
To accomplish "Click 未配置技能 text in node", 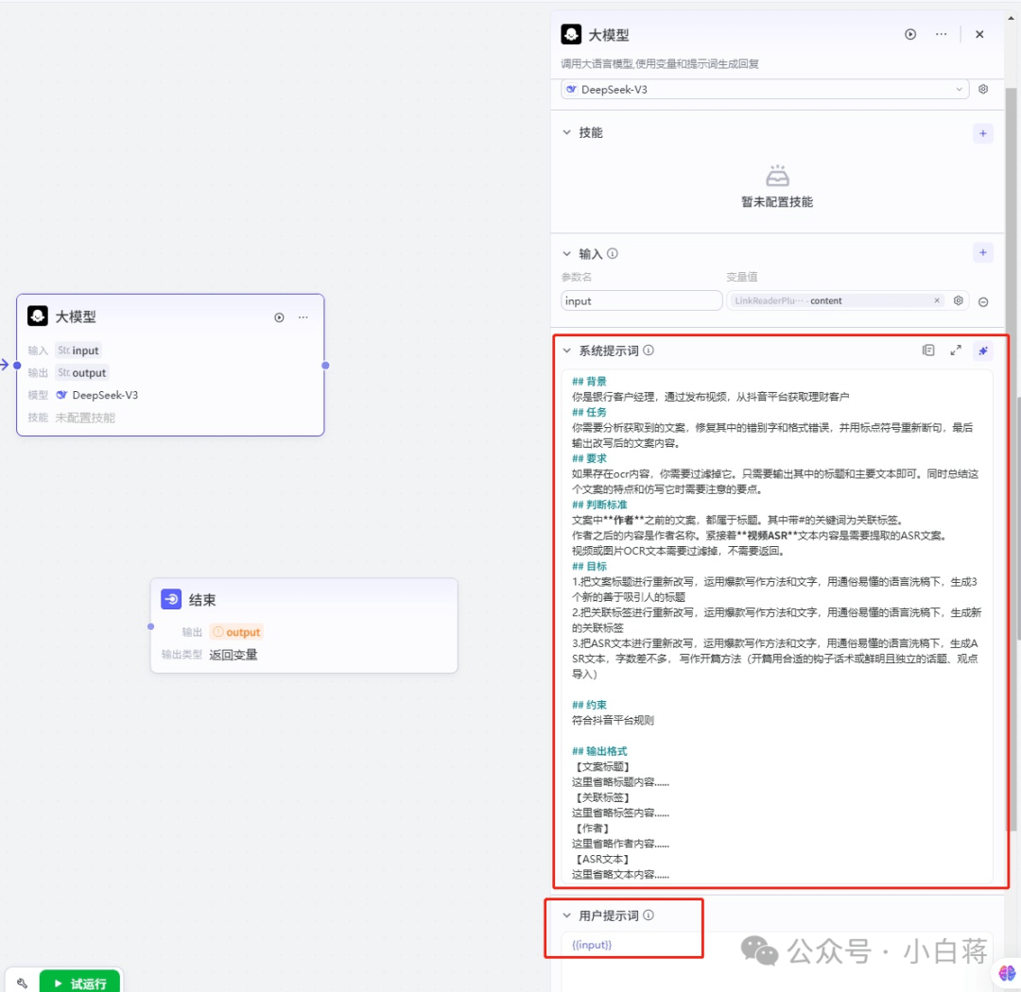I will point(85,418).
